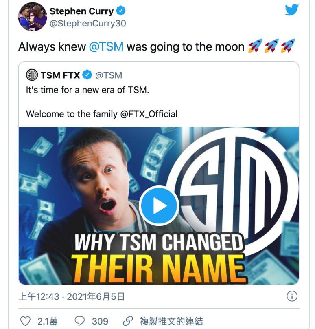Open Stephen Curry's profile picture
The width and height of the screenshot is (315, 329).
tap(30, 19)
